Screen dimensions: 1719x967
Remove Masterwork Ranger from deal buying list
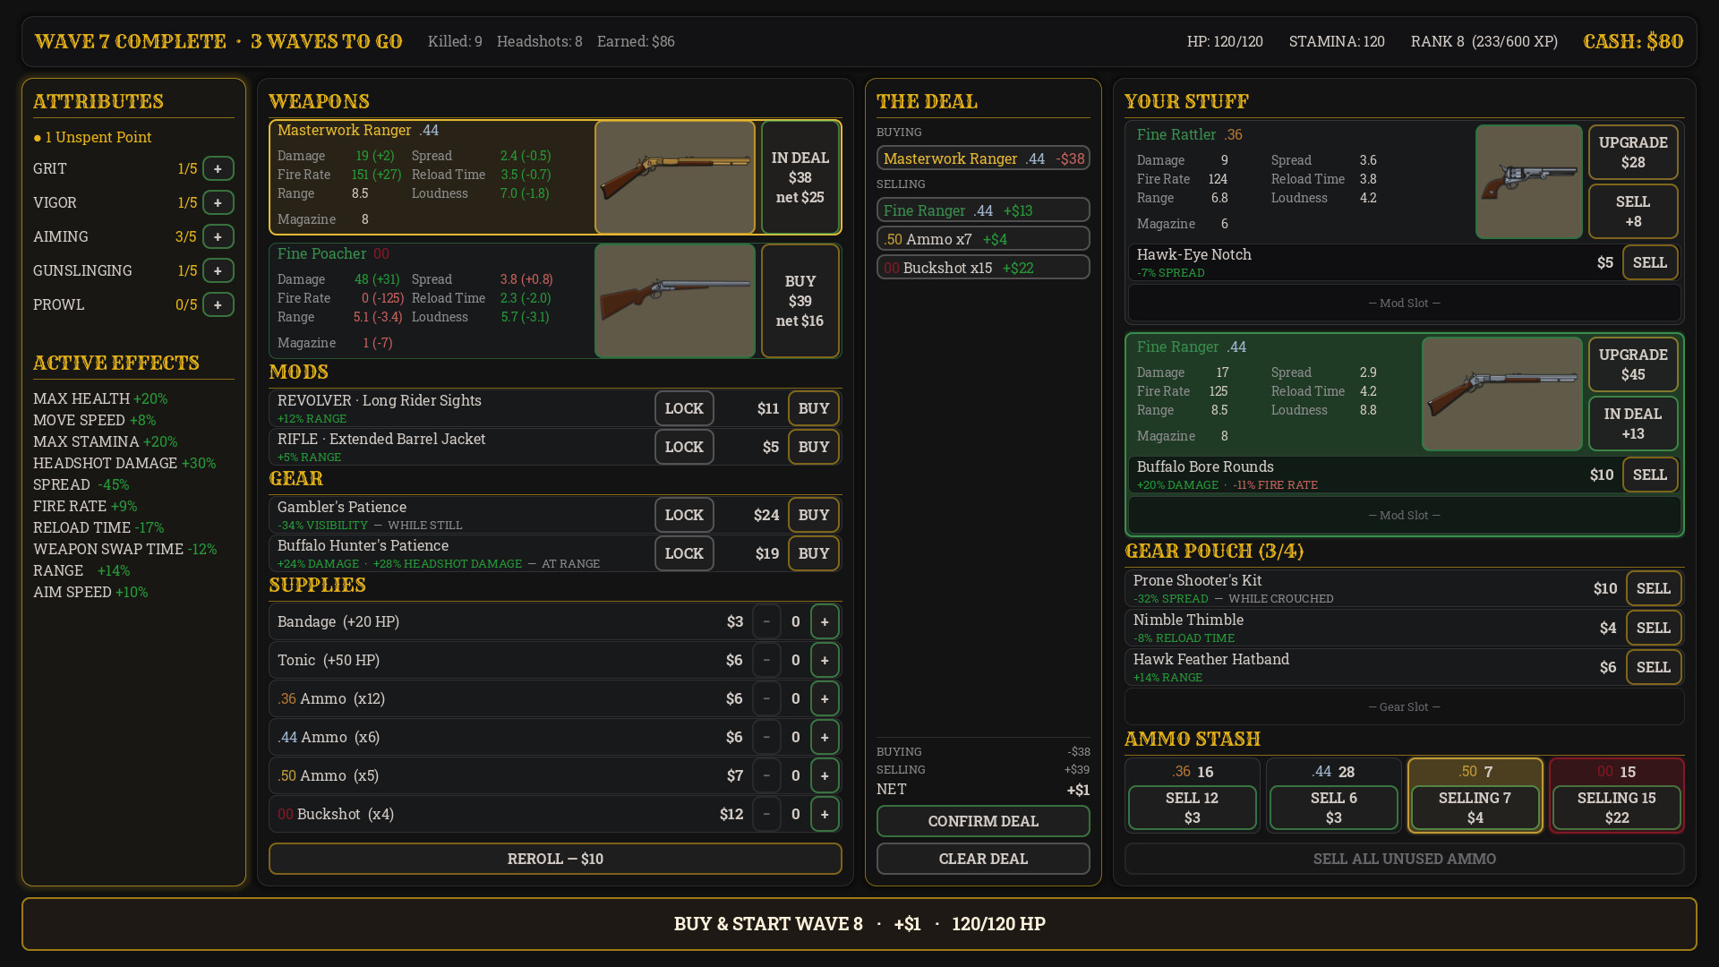point(983,158)
